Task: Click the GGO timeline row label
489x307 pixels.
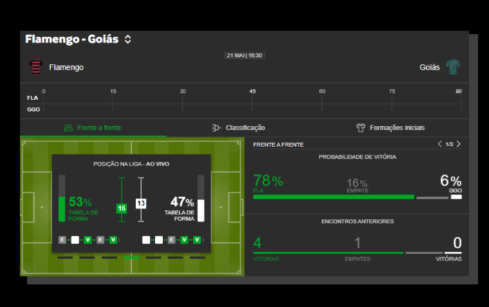Action: [33, 109]
